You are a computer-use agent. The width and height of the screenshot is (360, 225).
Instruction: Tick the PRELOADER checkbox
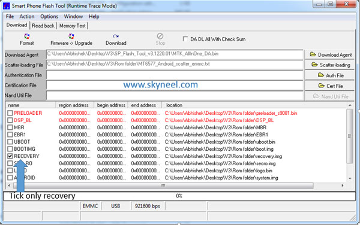coord(10,113)
